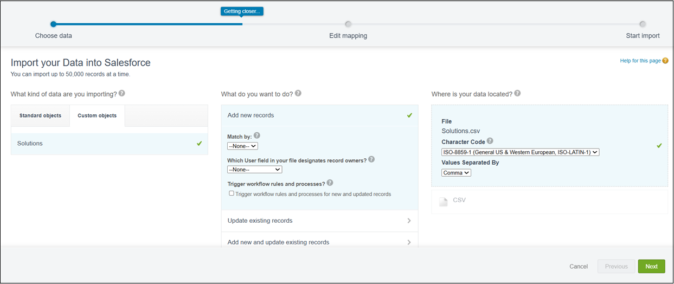Click the 'Import your Data into Salesforce' heading
The height and width of the screenshot is (284, 674).
pos(81,63)
